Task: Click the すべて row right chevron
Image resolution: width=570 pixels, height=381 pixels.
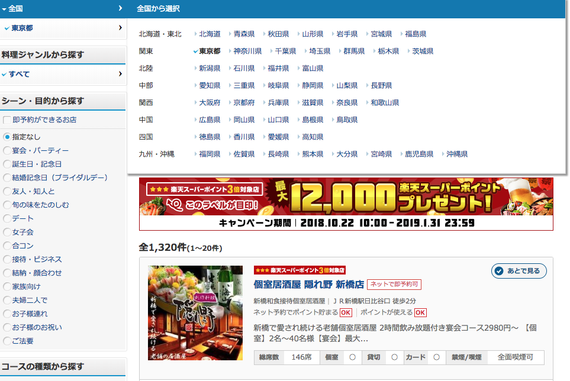Action: tap(120, 74)
